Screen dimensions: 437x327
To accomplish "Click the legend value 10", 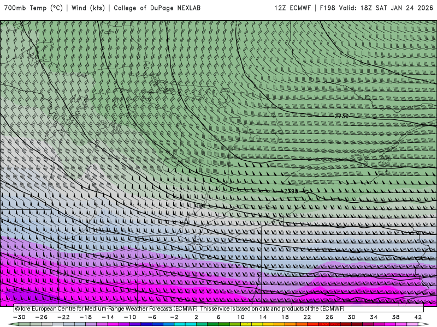I will coord(241,317).
